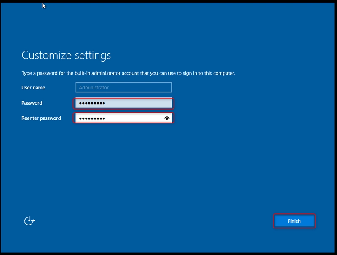Click the Administrator user name field
This screenshot has height=255, width=337.
coord(123,87)
